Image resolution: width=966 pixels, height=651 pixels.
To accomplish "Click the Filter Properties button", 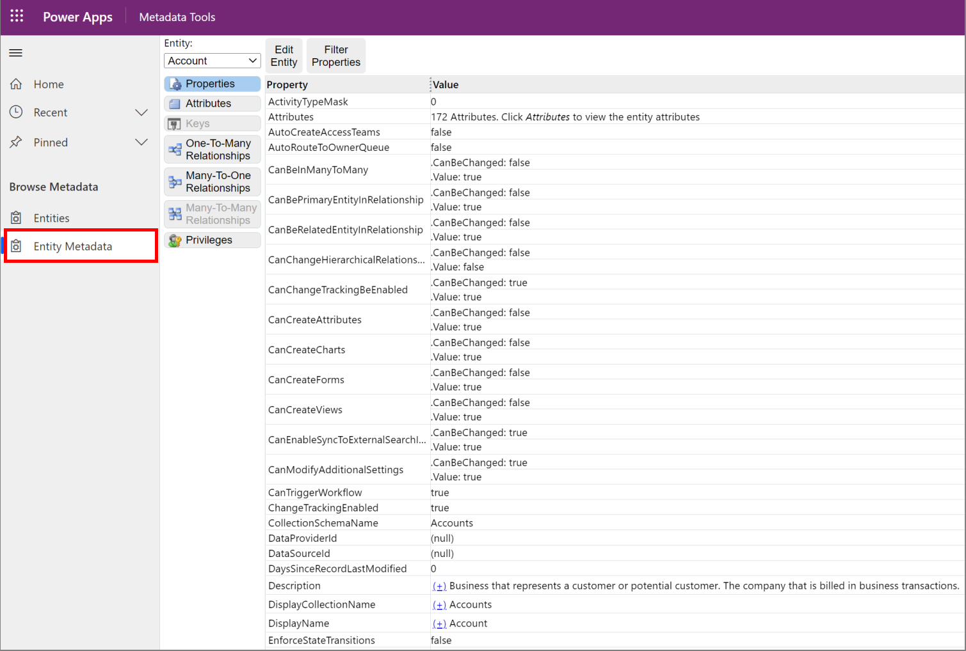I will click(x=335, y=55).
